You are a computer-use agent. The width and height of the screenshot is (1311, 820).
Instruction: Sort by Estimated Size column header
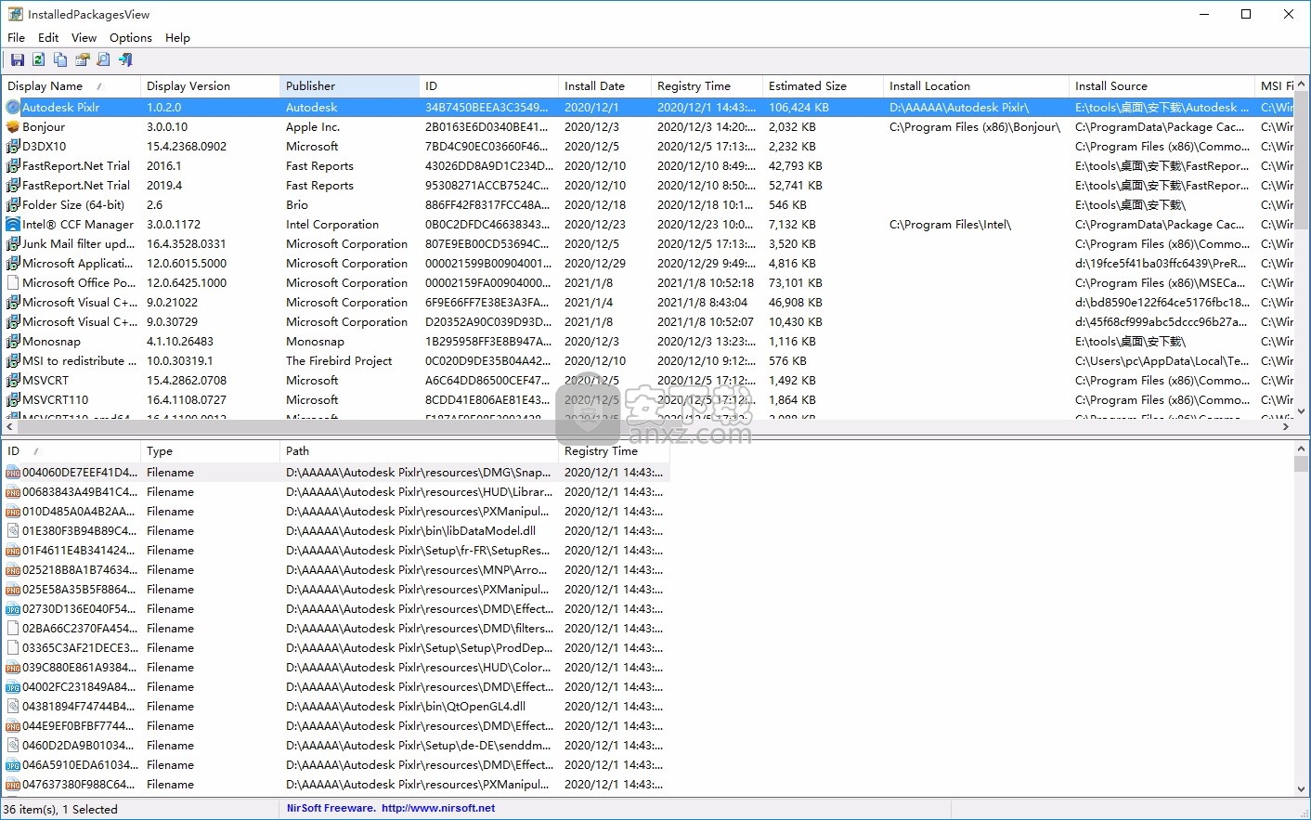tap(823, 86)
